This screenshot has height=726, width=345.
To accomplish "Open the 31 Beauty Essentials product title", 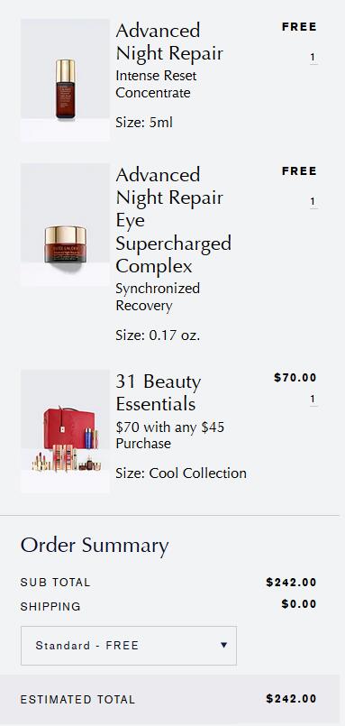I will (159, 392).
